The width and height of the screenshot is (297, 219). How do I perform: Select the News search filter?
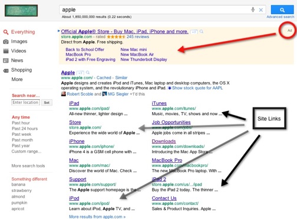pos(17,60)
